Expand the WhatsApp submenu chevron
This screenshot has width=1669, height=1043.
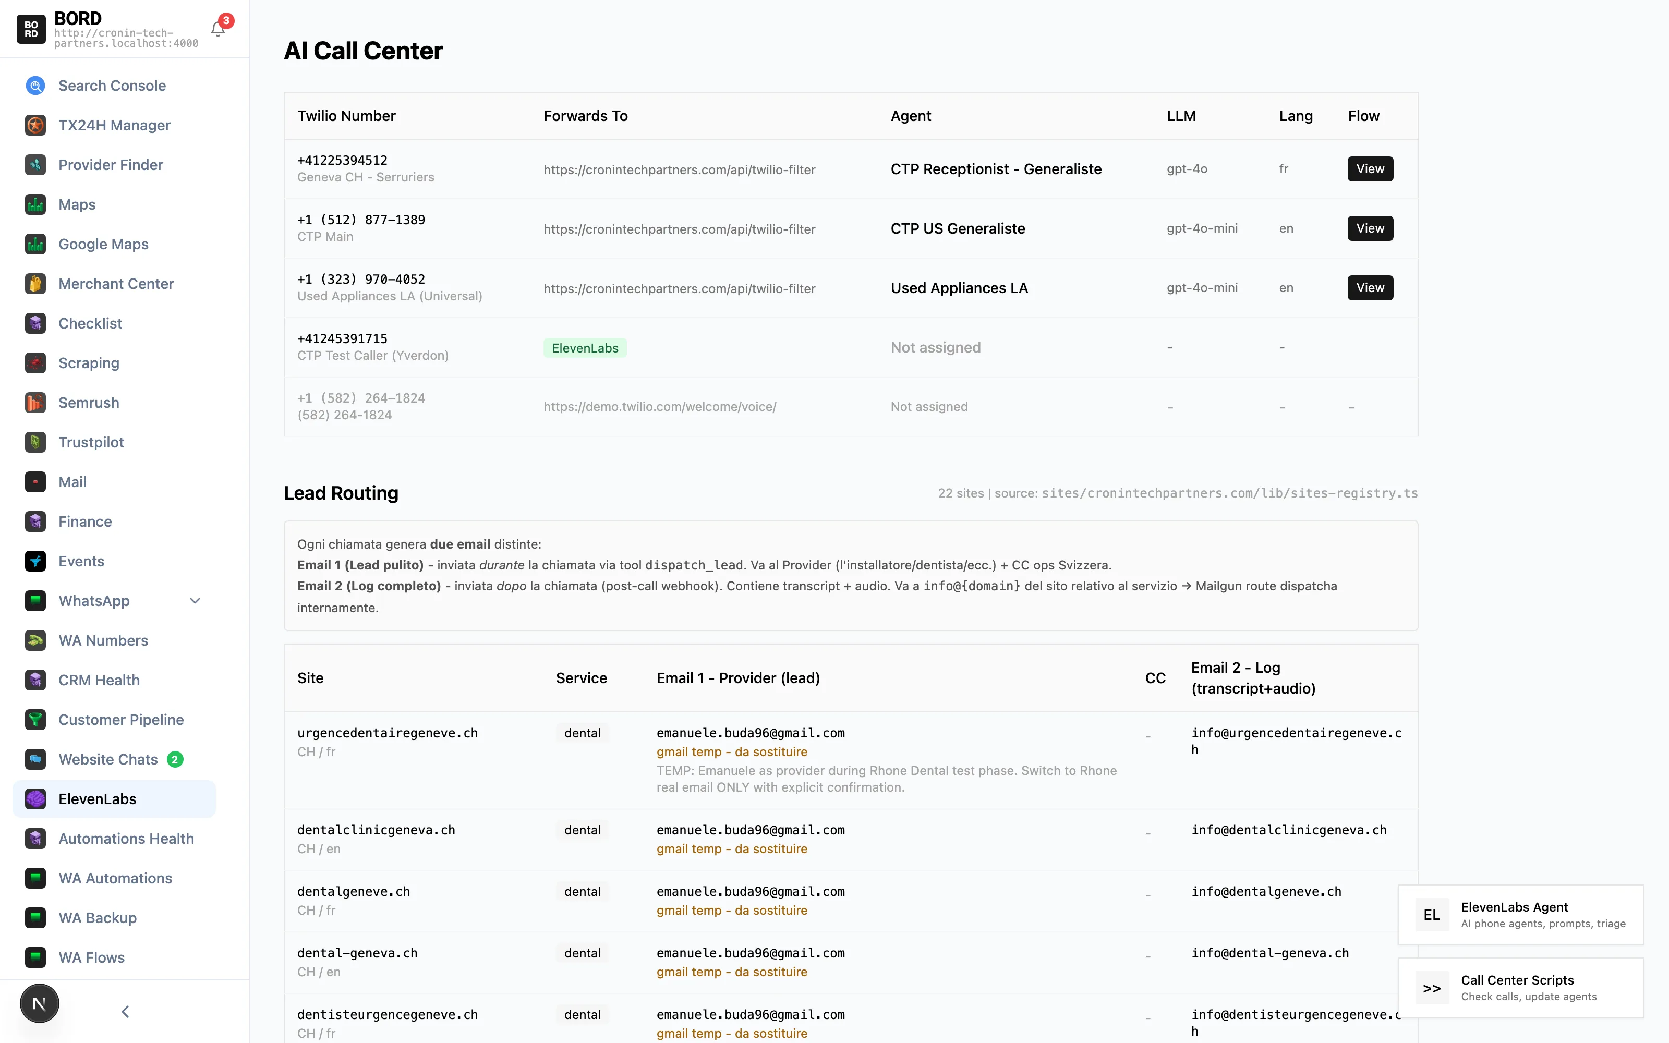(195, 601)
